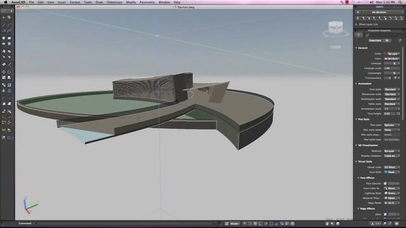This screenshot has height=228, width=406.
Task: Open the File menu
Action: [x=32, y=2]
